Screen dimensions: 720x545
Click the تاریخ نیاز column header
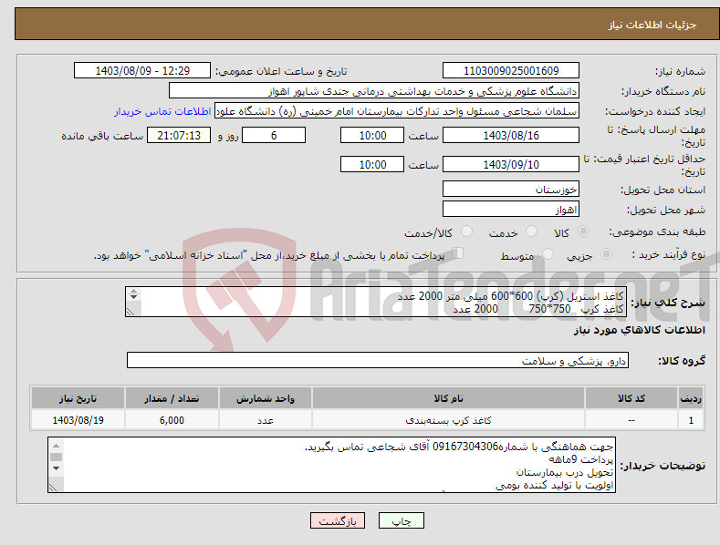click(x=78, y=398)
